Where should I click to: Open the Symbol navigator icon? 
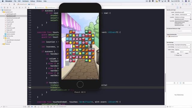pos(7,7)
